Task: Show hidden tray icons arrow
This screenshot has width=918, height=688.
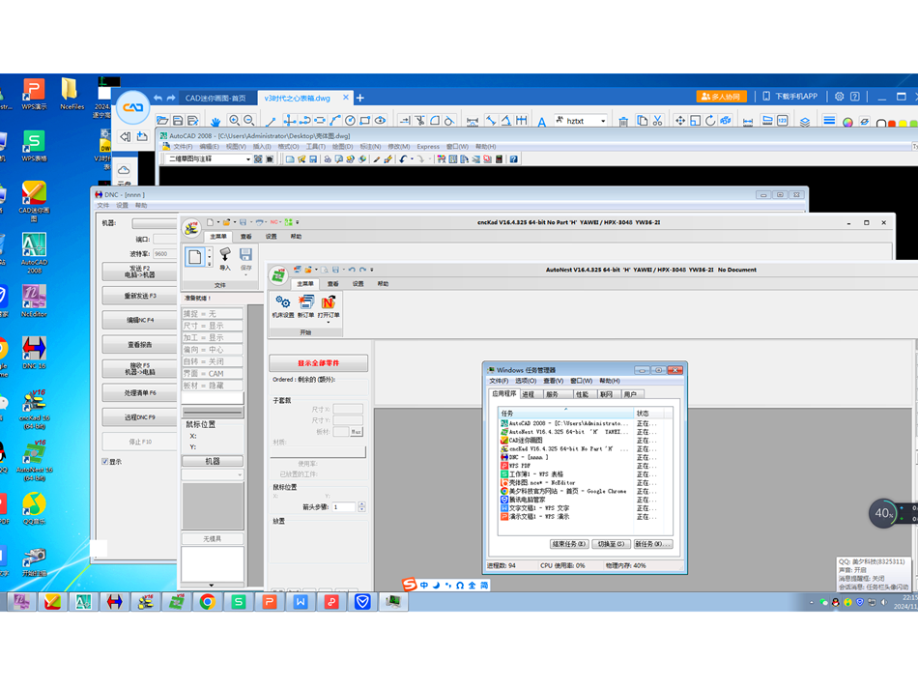Action: pos(811,603)
